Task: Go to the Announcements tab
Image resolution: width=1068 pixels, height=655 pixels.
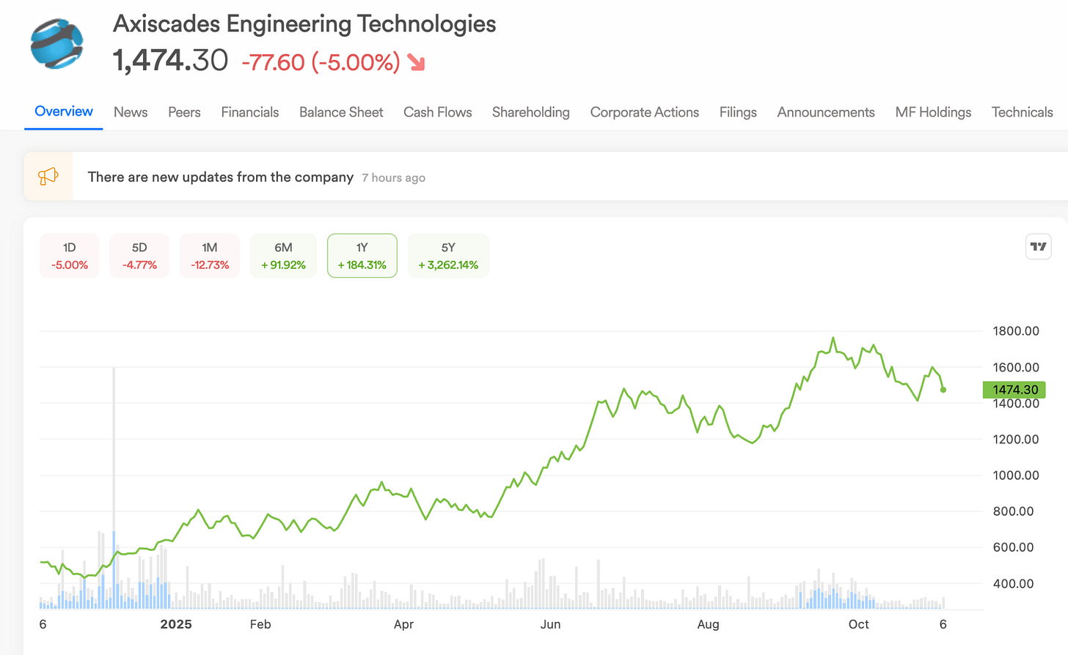Action: tap(826, 112)
